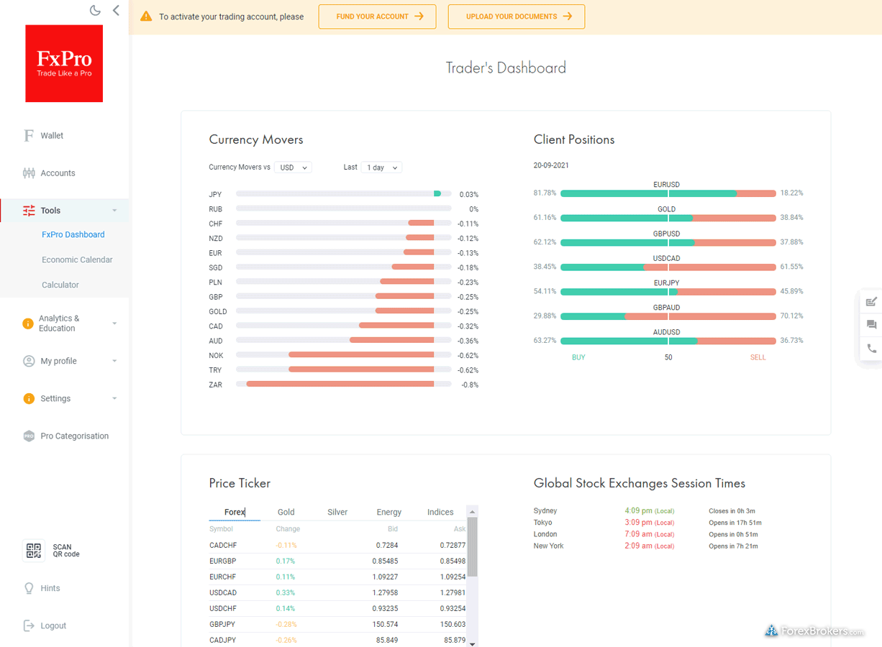Open Hints lightbulb icon
The width and height of the screenshot is (882, 647).
tap(29, 588)
